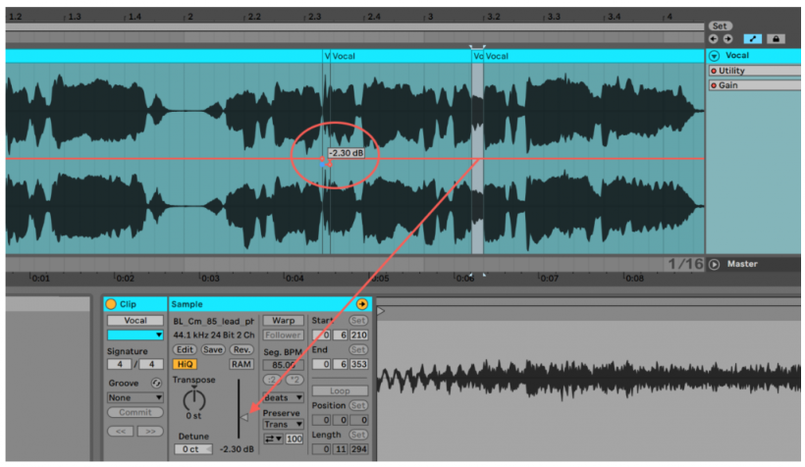Toggle the HiQ button
Screen dimensions: 805x467
pos(185,364)
